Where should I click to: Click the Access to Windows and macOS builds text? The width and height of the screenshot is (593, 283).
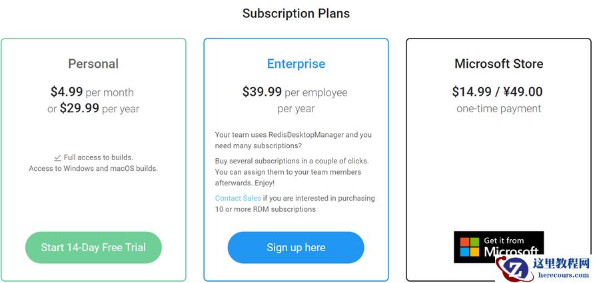(x=93, y=169)
